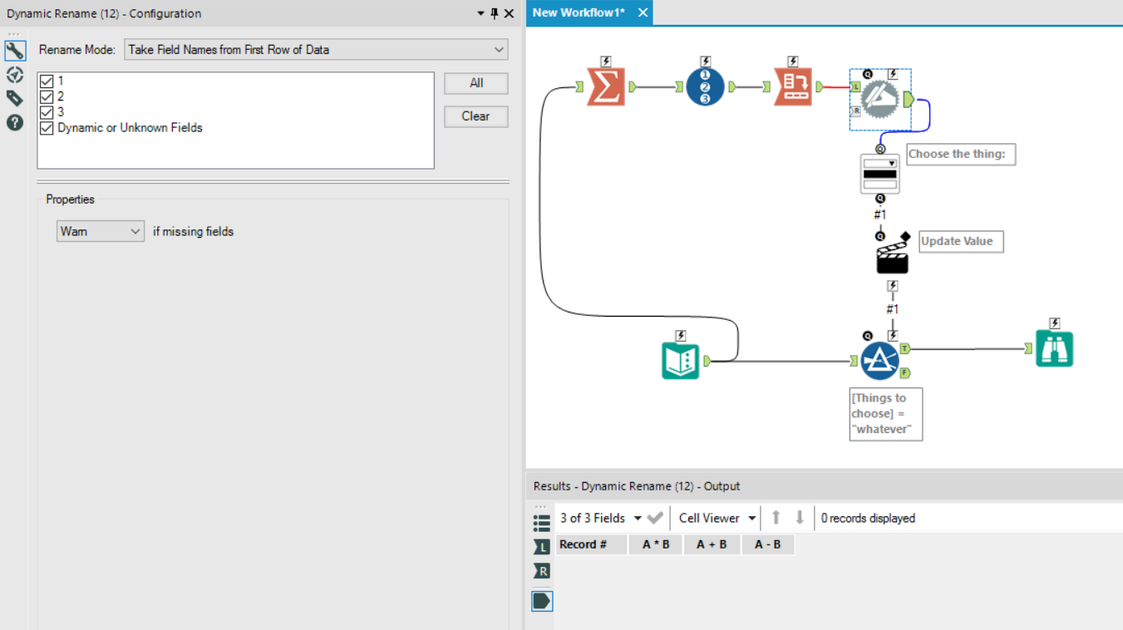
Task: Select the Drop Down interface tool
Action: (x=879, y=174)
